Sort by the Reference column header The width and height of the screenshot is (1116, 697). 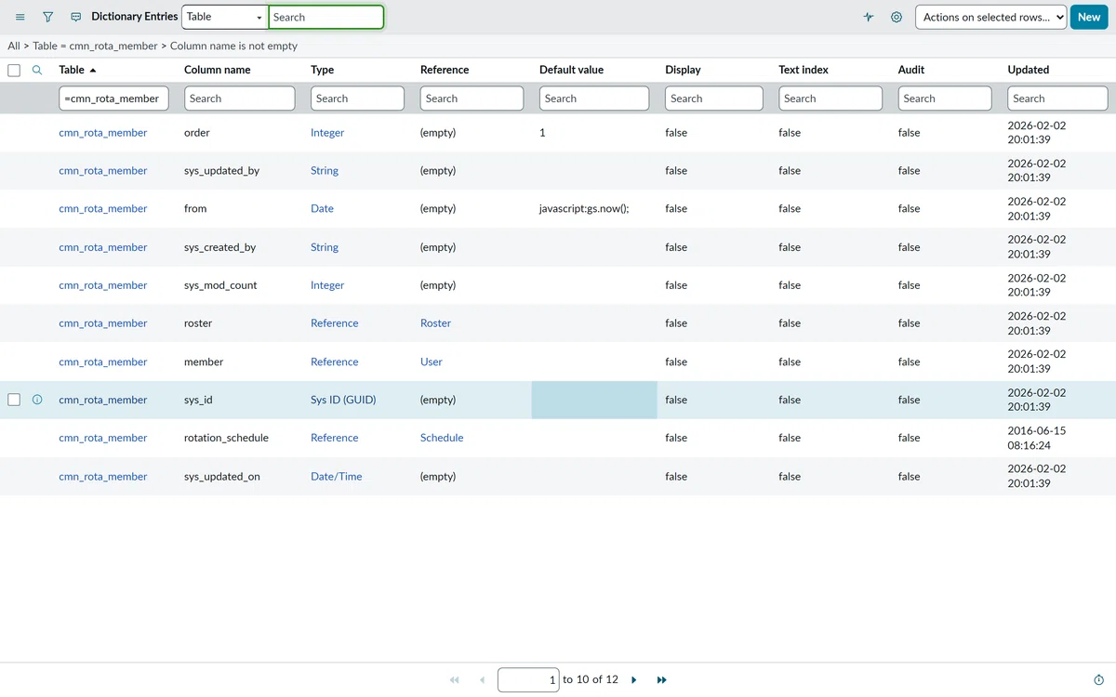[x=445, y=70]
